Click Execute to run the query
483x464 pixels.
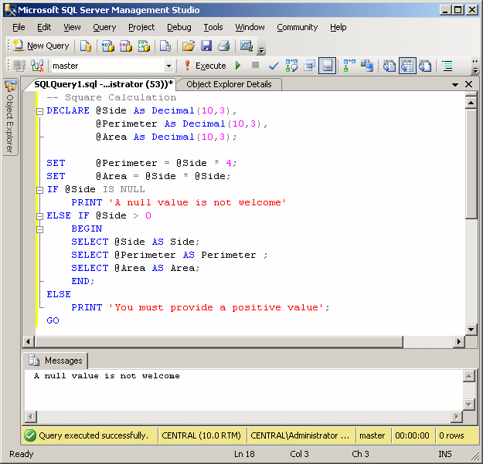pyautogui.click(x=205, y=66)
